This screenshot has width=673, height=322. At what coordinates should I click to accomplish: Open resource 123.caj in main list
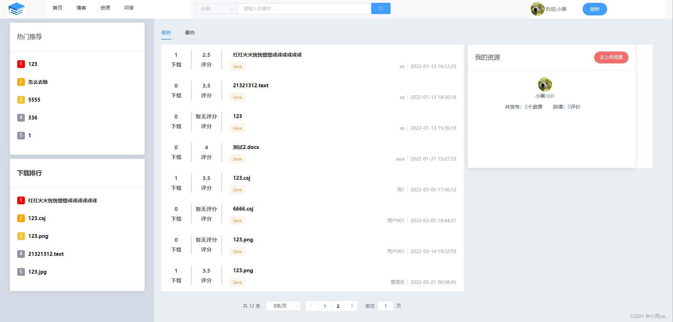coord(242,178)
